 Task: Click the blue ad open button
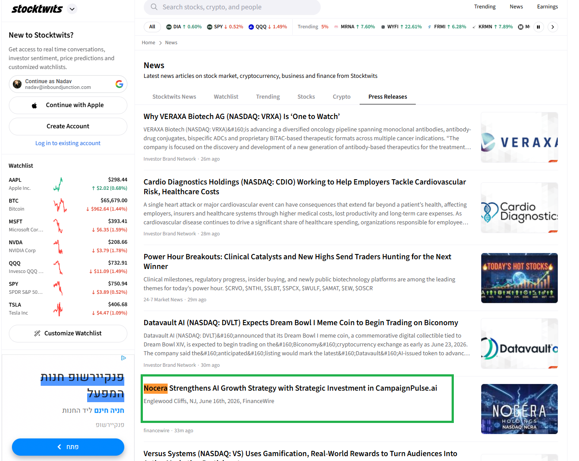tap(68, 447)
